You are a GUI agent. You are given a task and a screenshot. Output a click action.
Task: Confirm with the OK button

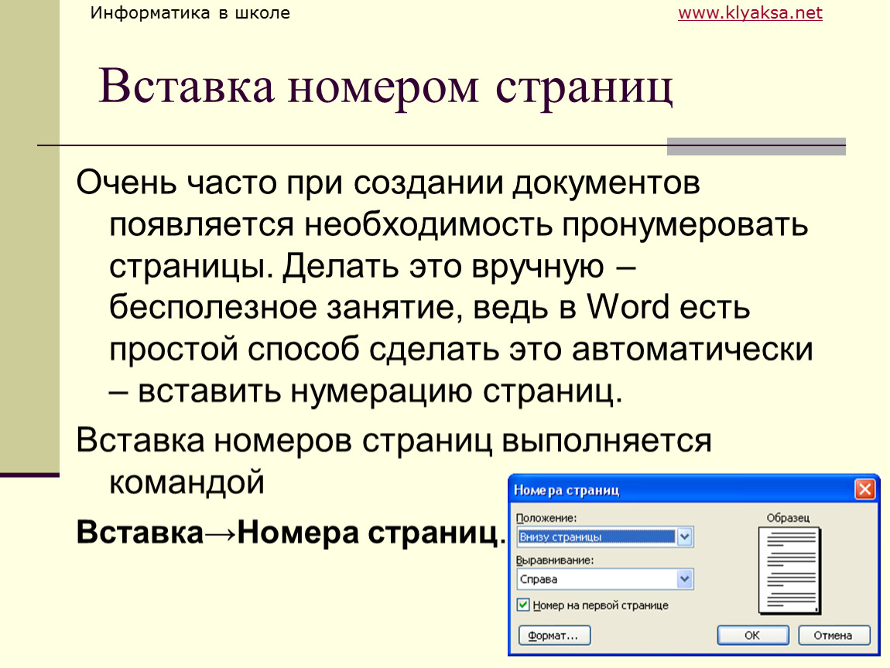click(x=753, y=635)
